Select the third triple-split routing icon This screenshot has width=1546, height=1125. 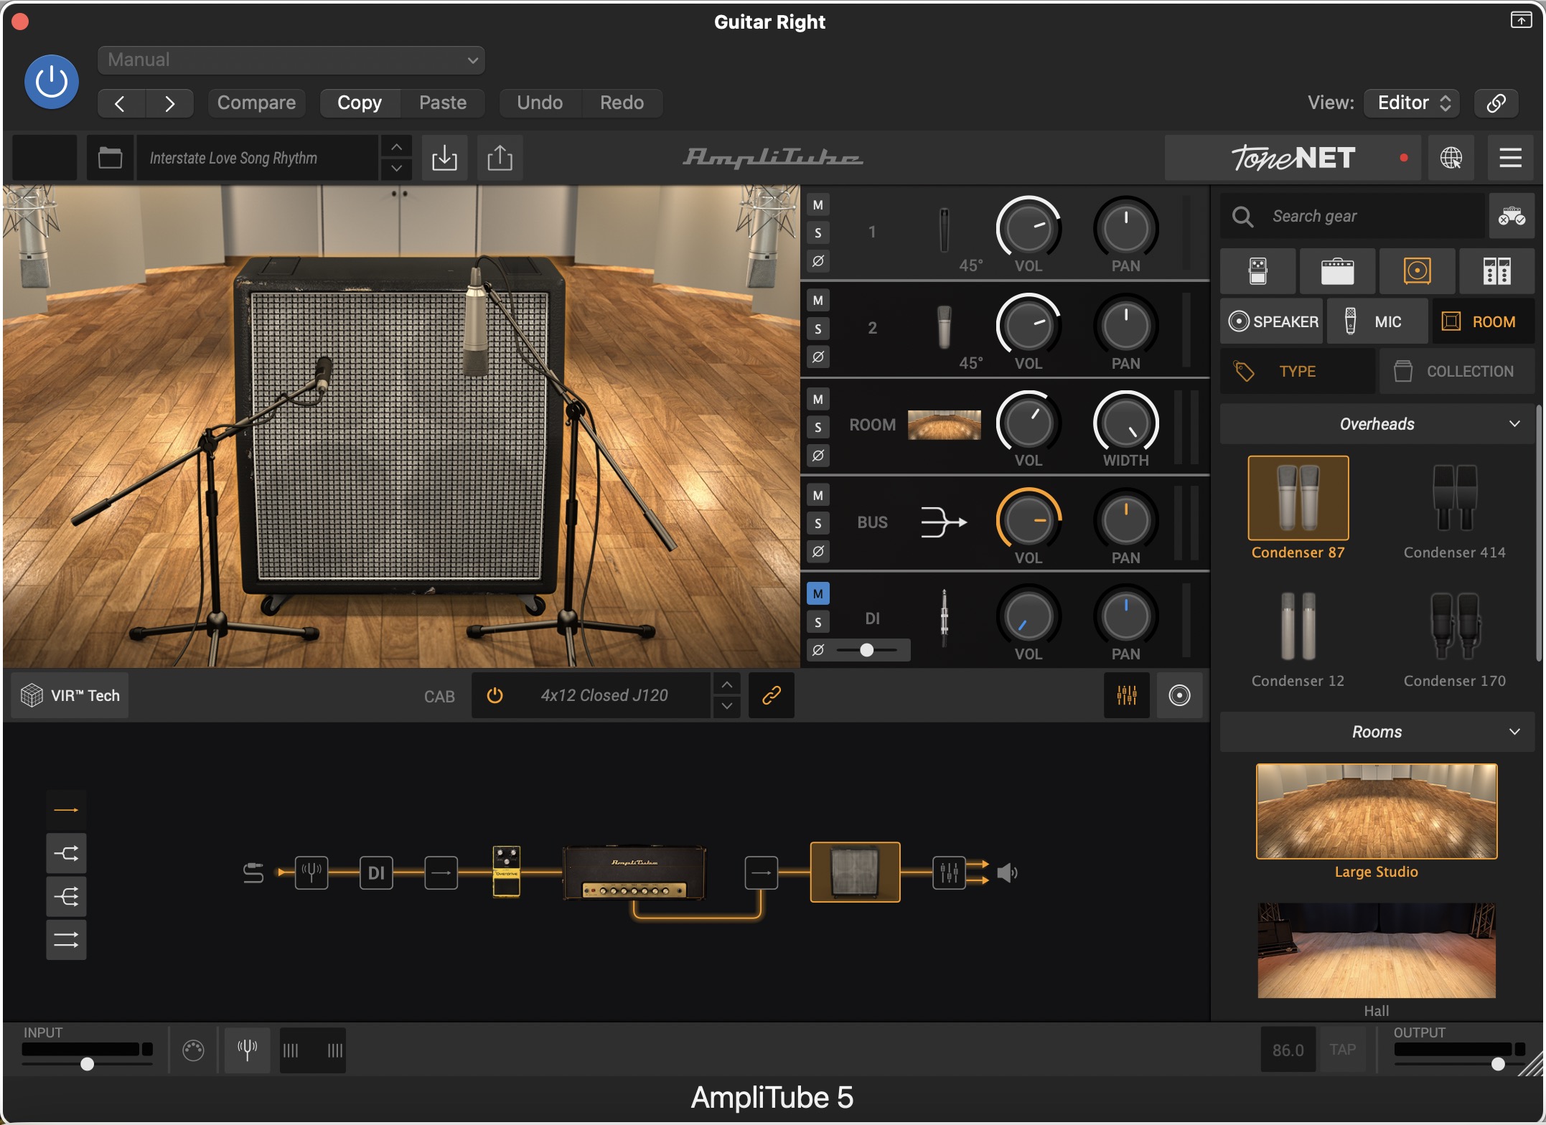coord(66,896)
